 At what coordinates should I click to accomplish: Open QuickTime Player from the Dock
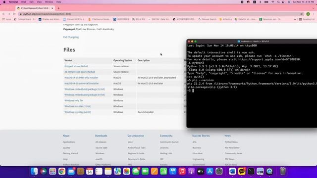[269, 172]
